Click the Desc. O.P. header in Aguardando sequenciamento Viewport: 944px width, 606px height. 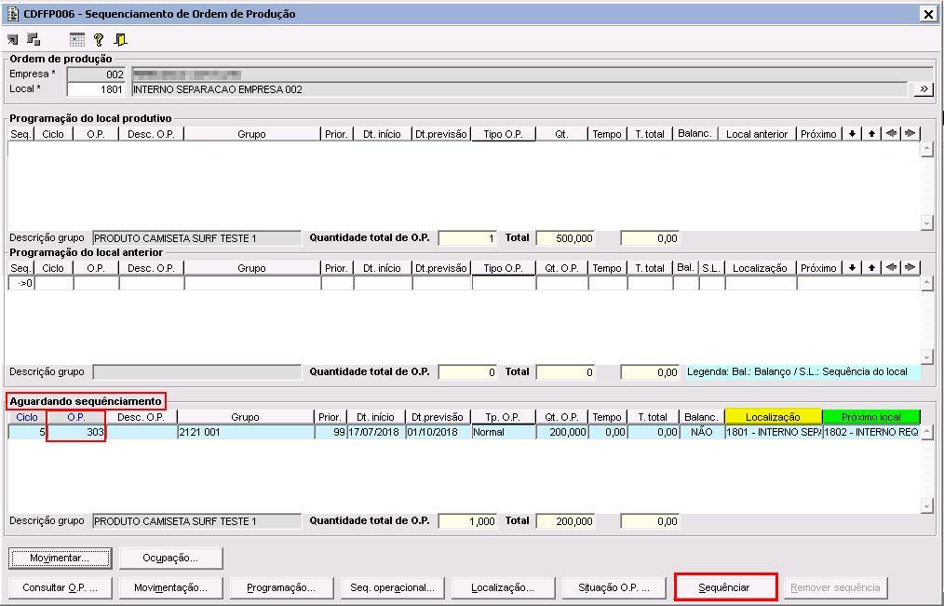[141, 416]
